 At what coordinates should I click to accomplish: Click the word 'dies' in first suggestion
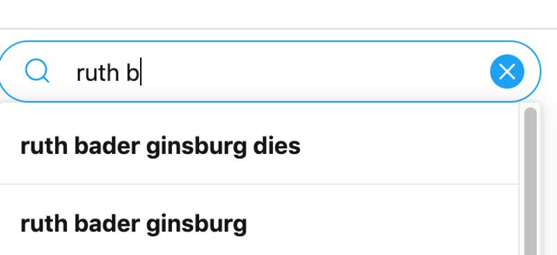[x=276, y=146]
